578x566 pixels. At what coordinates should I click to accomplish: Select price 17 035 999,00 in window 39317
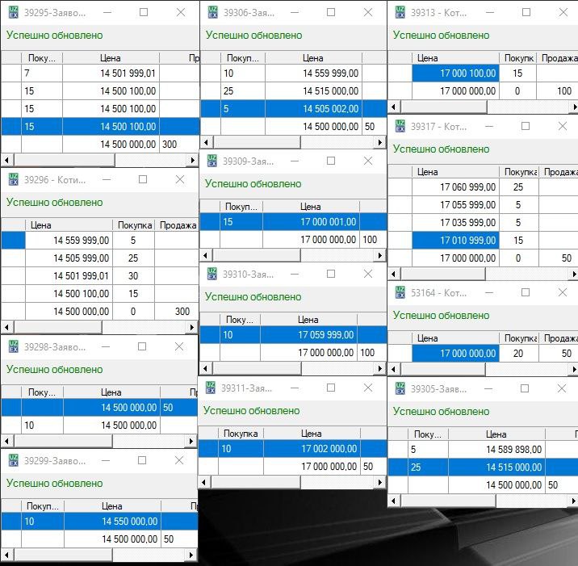[x=455, y=222]
